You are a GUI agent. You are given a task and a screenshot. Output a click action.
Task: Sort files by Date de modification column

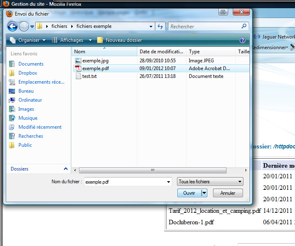pos(161,52)
